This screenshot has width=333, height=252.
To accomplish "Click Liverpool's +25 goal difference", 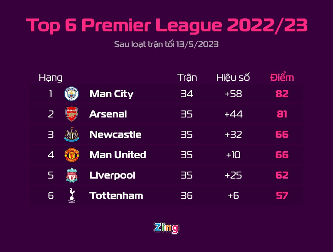I will (233, 176).
